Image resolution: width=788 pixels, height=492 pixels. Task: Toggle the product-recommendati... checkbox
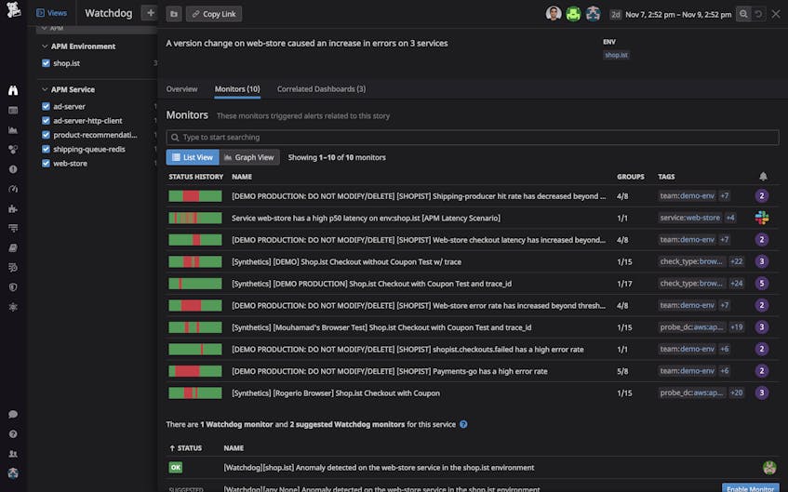(x=47, y=135)
